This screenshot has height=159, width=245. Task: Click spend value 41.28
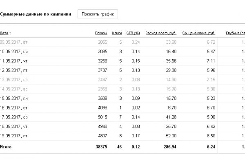click(x=171, y=117)
